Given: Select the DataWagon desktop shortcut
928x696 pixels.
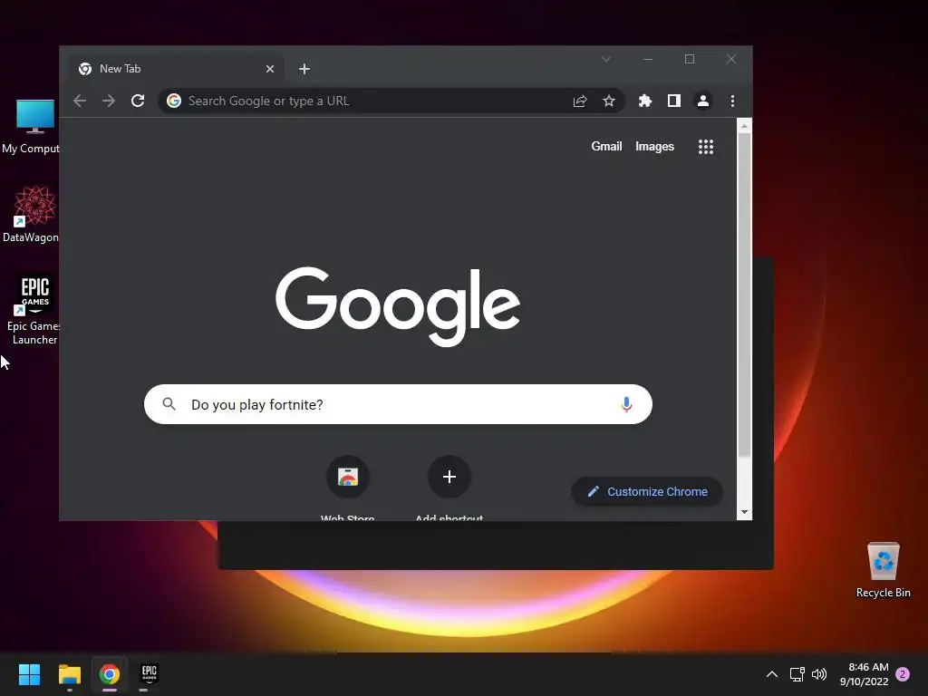Looking at the screenshot, I should coord(31,214).
